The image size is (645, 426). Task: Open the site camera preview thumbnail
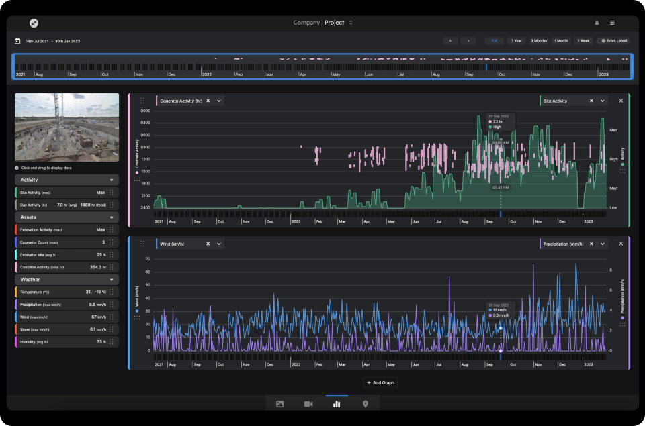point(67,127)
